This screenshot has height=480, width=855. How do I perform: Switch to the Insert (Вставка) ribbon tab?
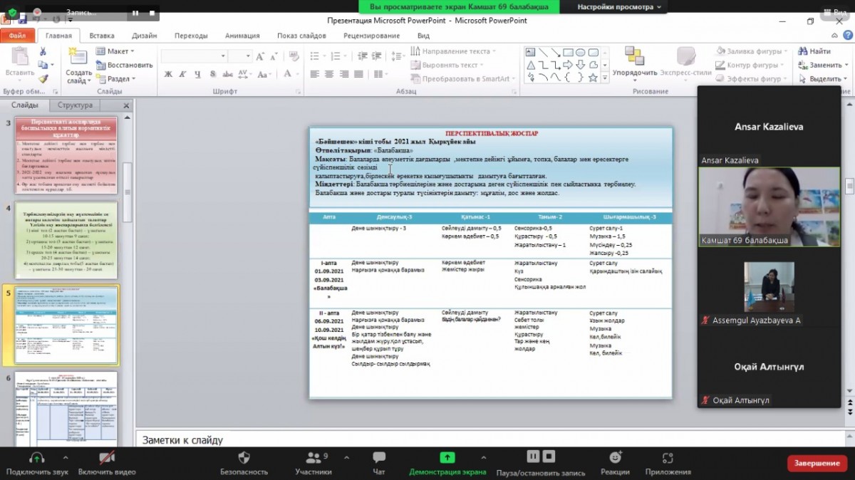coord(102,35)
